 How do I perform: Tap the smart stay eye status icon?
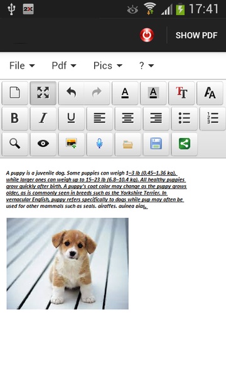click(x=132, y=9)
